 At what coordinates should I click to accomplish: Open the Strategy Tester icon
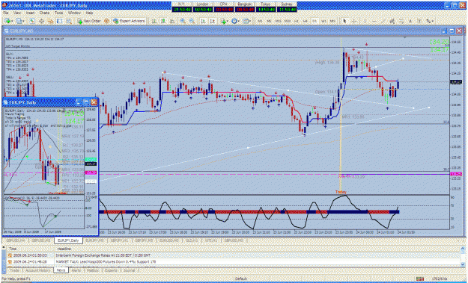pos(69,21)
